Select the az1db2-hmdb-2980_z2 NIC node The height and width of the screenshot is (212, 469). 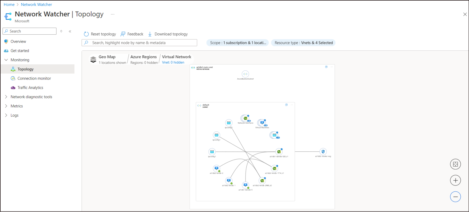point(262,181)
